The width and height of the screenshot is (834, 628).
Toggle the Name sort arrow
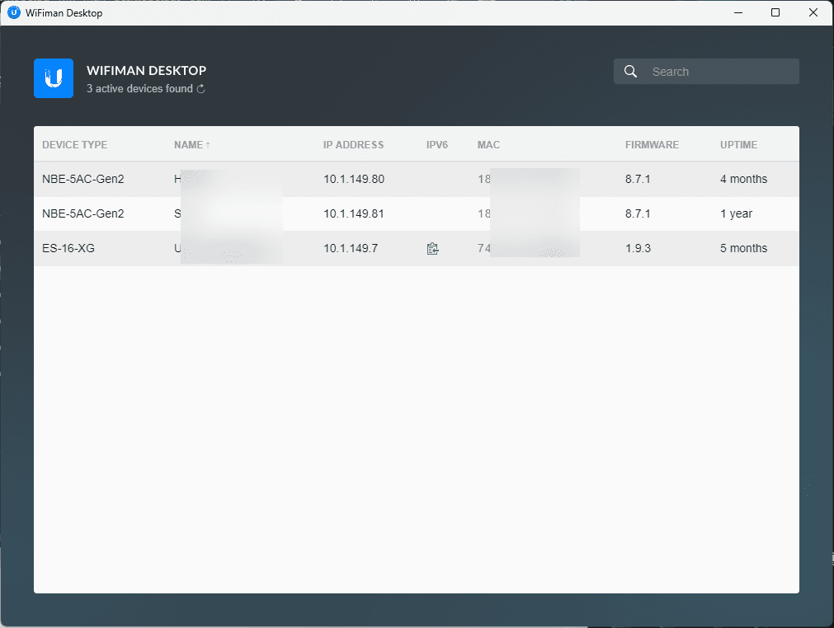208,145
